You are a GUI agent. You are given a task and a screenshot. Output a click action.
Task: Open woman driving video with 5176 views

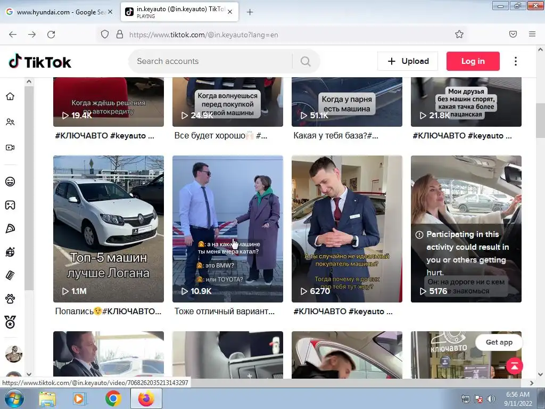point(466,229)
